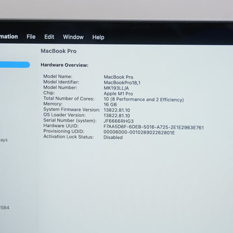Select the System Firmware Version label
Viewport: 233px width, 233px height.
pyautogui.click(x=72, y=109)
